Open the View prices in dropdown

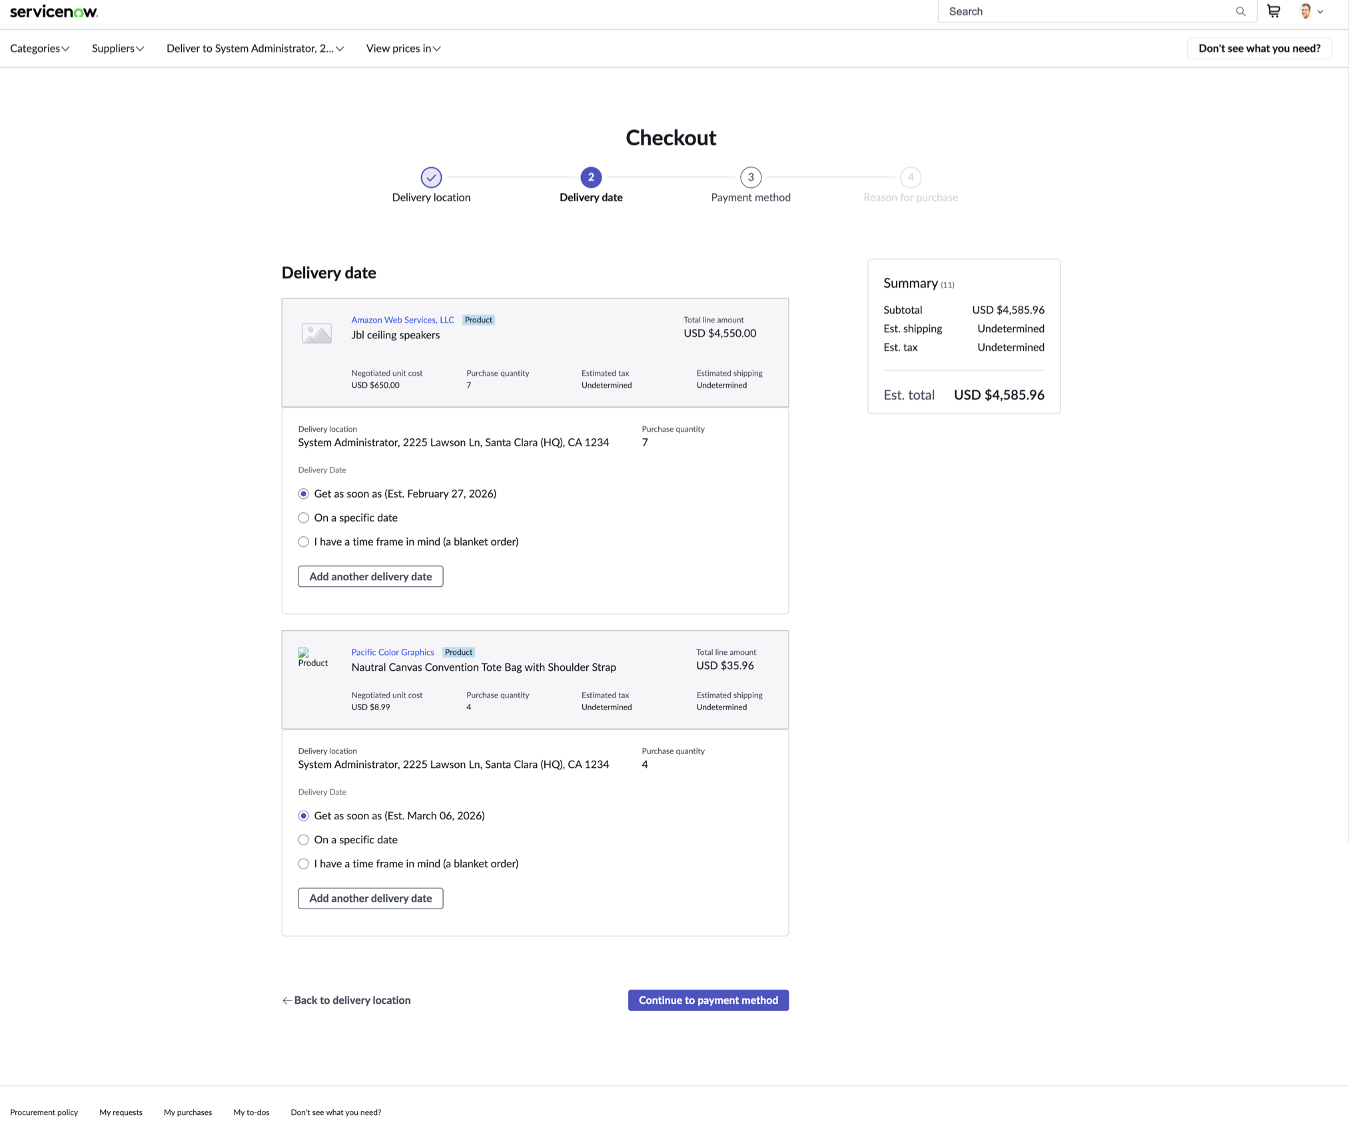pyautogui.click(x=404, y=49)
